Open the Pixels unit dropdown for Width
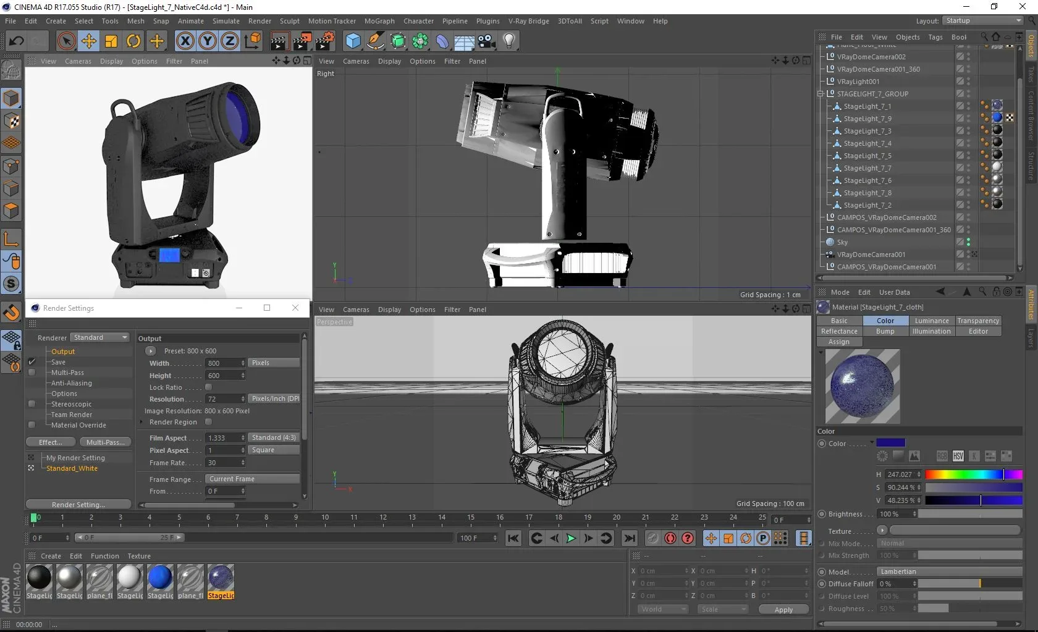 coord(274,363)
